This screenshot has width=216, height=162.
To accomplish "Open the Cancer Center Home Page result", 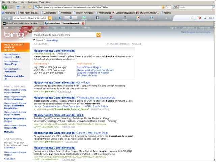I will pos(71,133).
